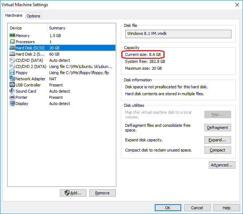Click the Display monitor icon
Image resolution: width=243 pixels, height=214 pixels.
(12, 104)
